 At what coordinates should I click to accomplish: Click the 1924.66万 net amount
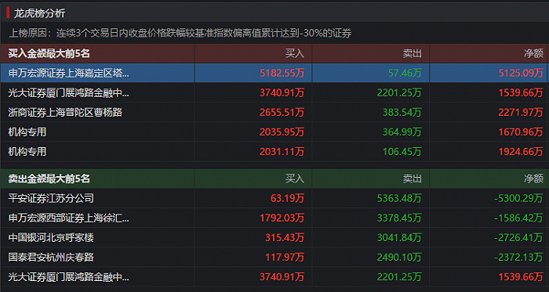521,152
